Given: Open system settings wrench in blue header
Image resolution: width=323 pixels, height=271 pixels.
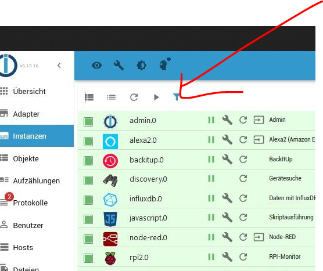Looking at the screenshot, I should point(119,66).
